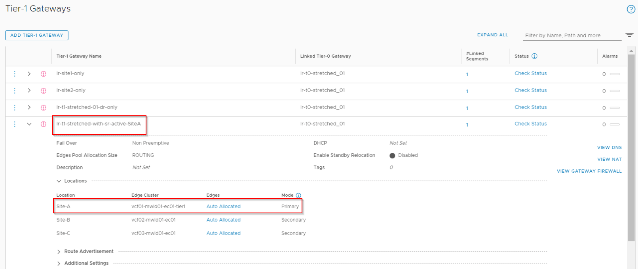Click the Linked Tier-0 Gateway column header

click(325, 56)
